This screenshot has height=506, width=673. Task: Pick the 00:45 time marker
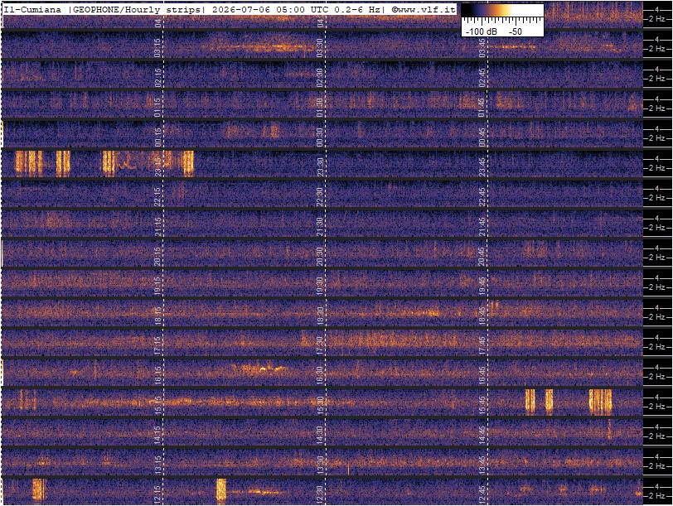coord(482,137)
